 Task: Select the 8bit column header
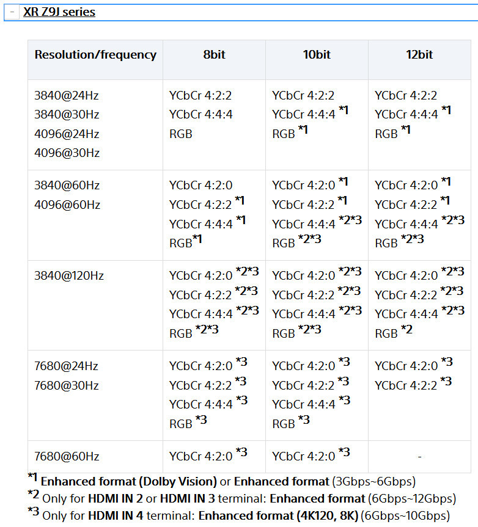[214, 55]
